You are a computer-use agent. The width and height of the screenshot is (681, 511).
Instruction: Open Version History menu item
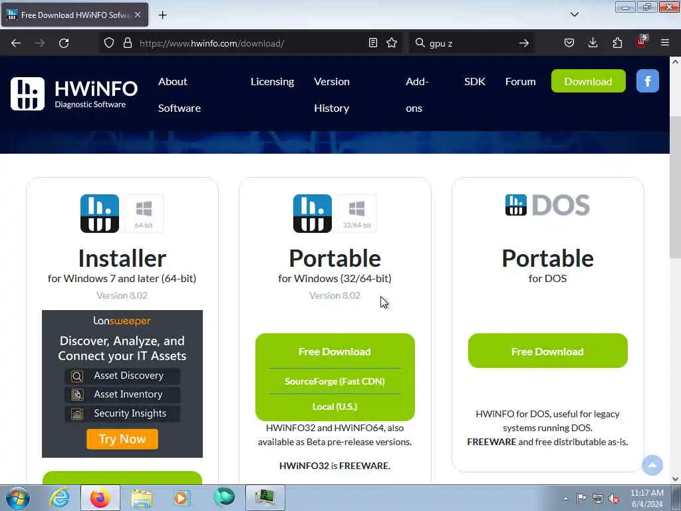[x=332, y=94]
